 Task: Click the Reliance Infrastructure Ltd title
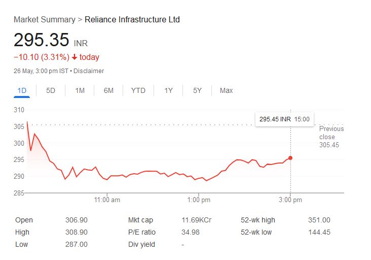click(x=132, y=20)
